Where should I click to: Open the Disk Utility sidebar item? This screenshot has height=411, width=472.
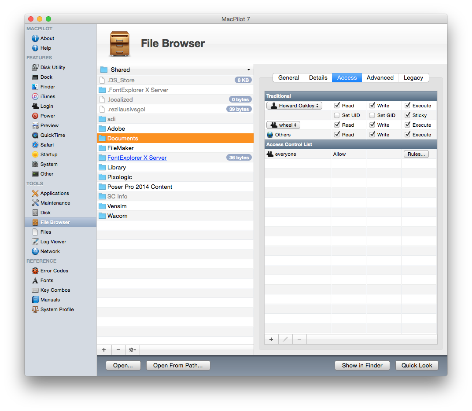point(52,67)
